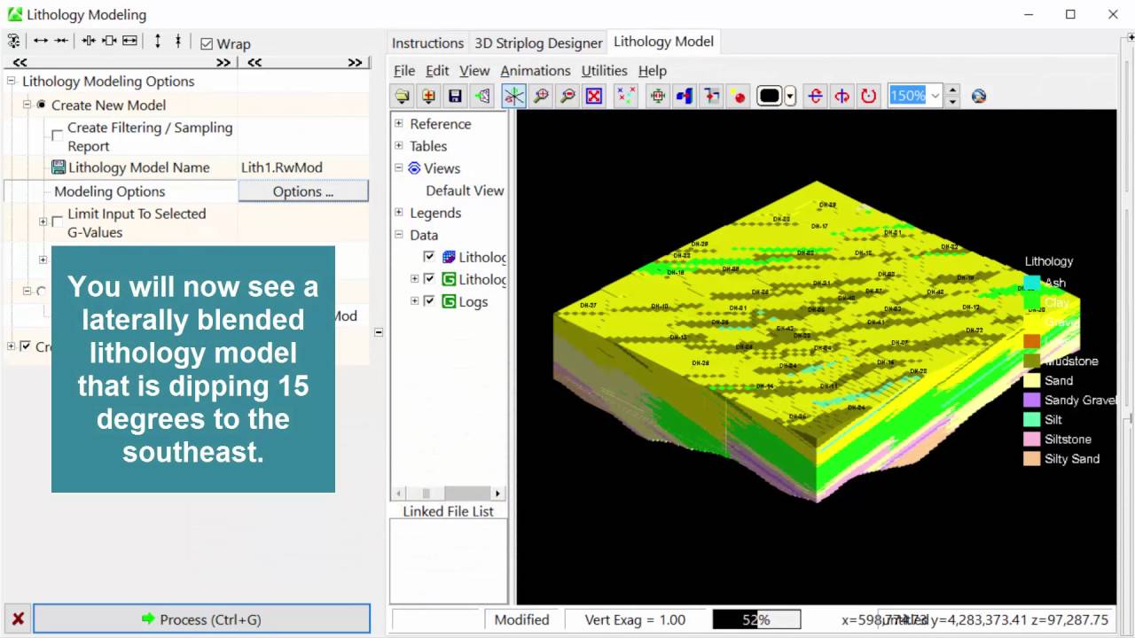This screenshot has width=1135, height=638.
Task: Switch to the 3D Striplog Designer tab
Action: [x=538, y=43]
